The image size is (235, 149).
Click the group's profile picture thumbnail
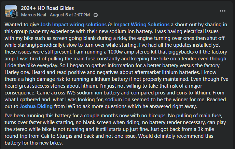pos(10,11)
